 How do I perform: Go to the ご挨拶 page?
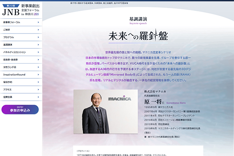(x=21, y=30)
